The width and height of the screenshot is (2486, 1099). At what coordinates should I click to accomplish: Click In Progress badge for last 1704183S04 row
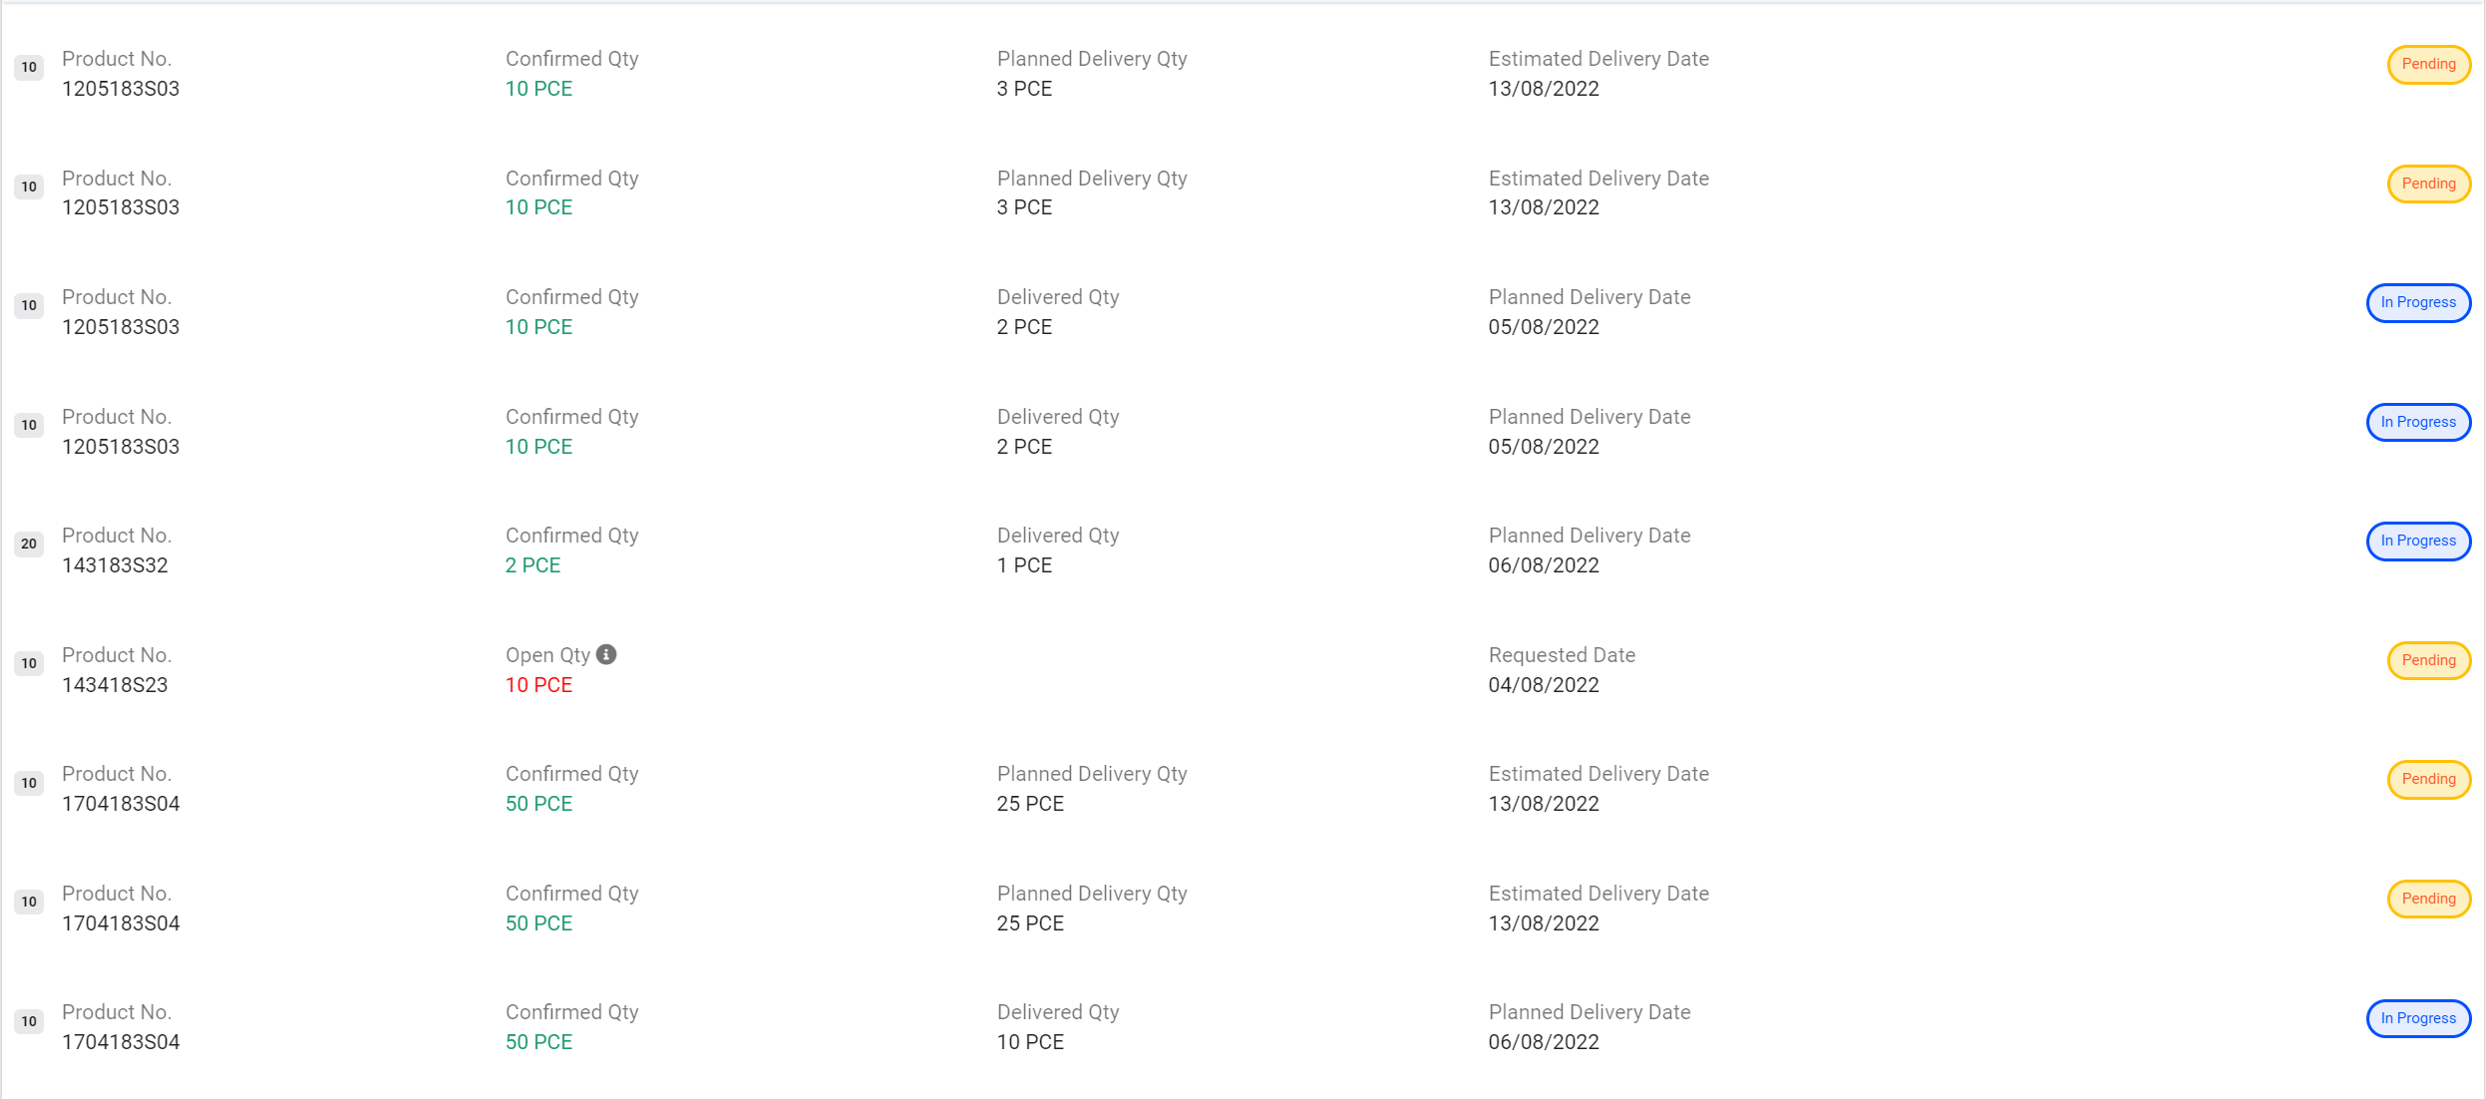pyautogui.click(x=2418, y=1018)
